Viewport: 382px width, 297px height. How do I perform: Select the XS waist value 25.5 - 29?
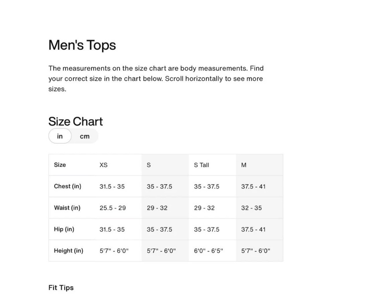click(113, 208)
